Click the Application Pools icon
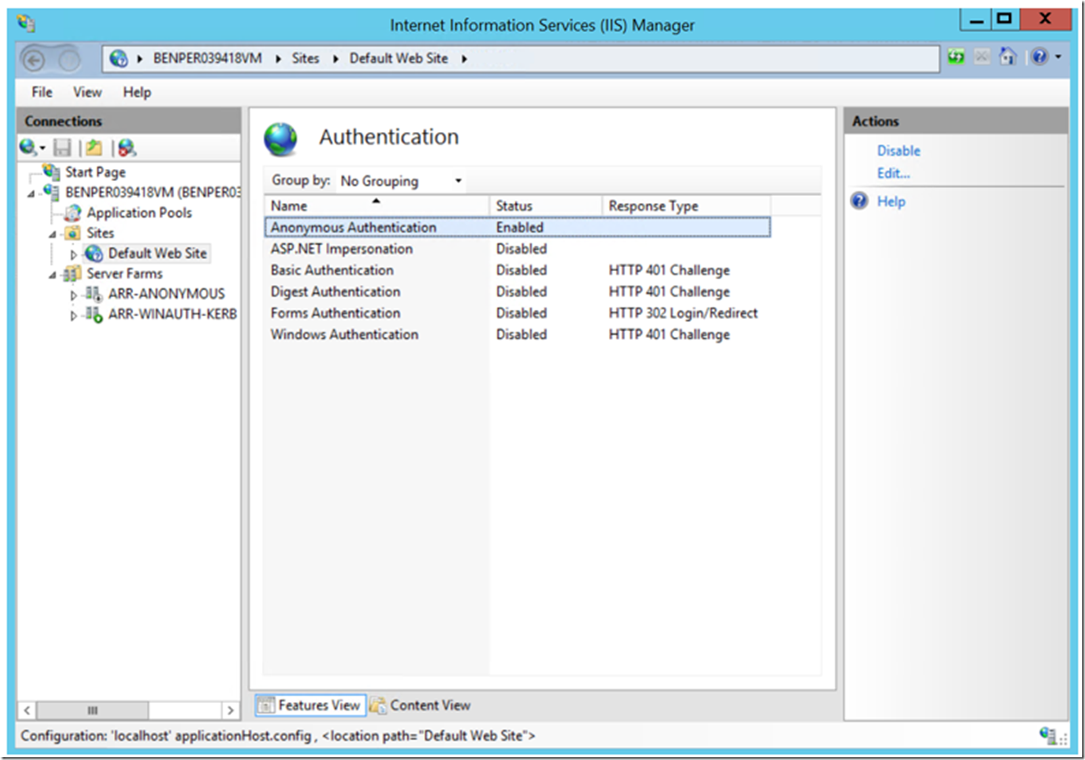 (x=72, y=213)
